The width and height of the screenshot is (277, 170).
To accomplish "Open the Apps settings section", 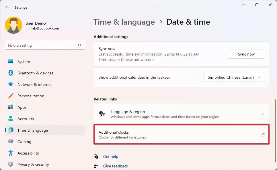I will coord(45,107).
